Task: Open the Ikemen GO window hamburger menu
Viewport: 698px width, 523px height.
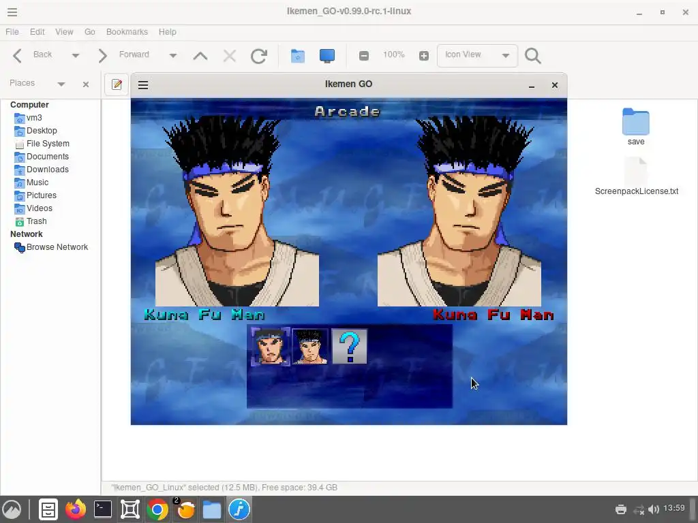Action: point(143,85)
